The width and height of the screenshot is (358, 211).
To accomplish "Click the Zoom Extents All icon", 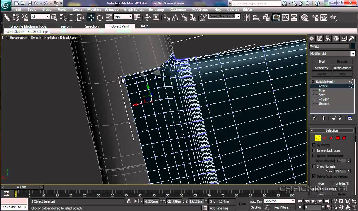I will coord(354,201).
